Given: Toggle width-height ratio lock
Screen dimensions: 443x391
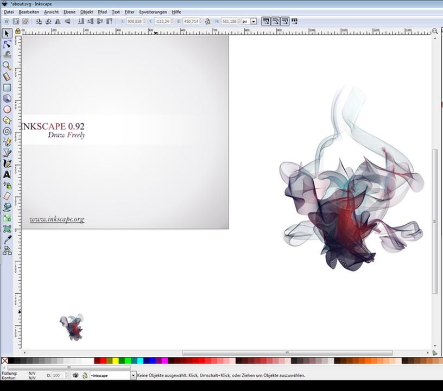Looking at the screenshot, I should pos(207,21).
